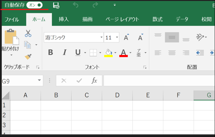Center text horizontally icon
The height and width of the screenshot is (137, 215).
coord(172,53)
